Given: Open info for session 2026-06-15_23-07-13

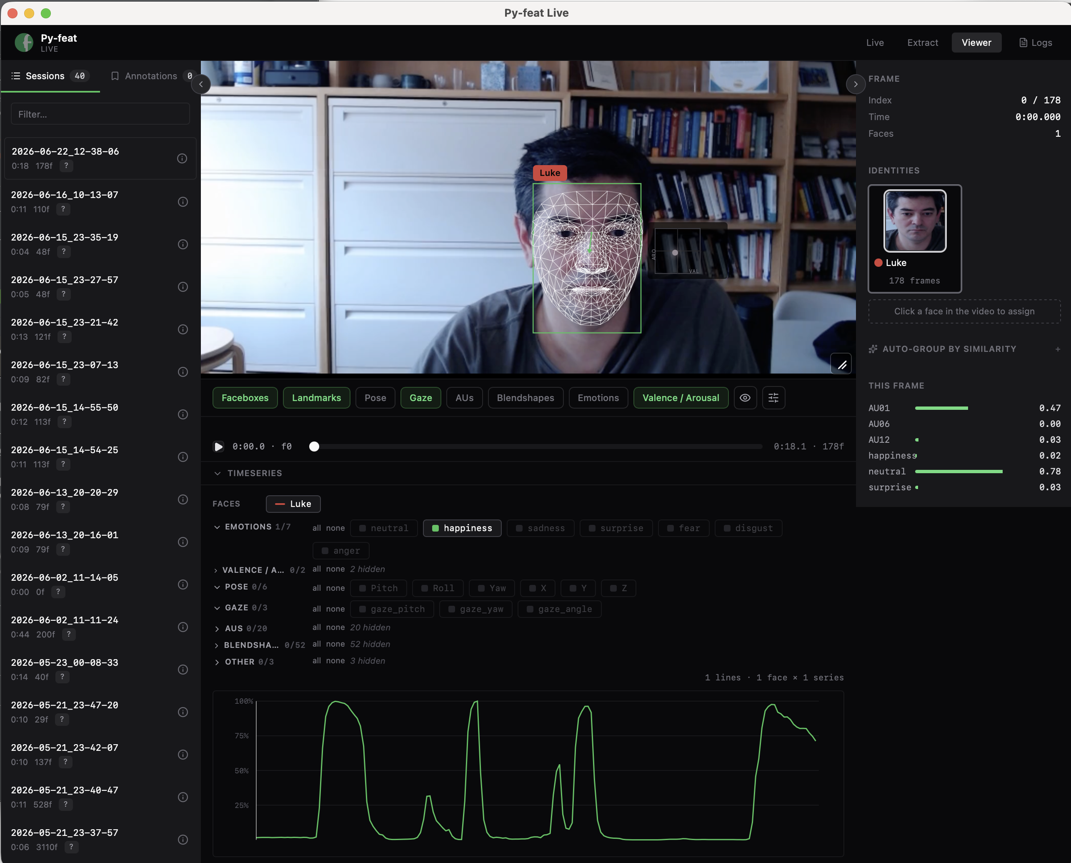Looking at the screenshot, I should [183, 372].
